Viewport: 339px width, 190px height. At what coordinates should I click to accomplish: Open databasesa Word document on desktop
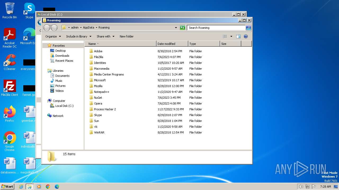(x=10, y=166)
